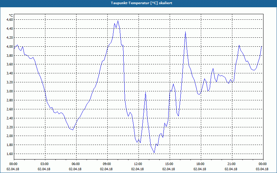Click the curve's highest peak near 10:00
Viewport: 277px width, 173px height.
click(118, 21)
